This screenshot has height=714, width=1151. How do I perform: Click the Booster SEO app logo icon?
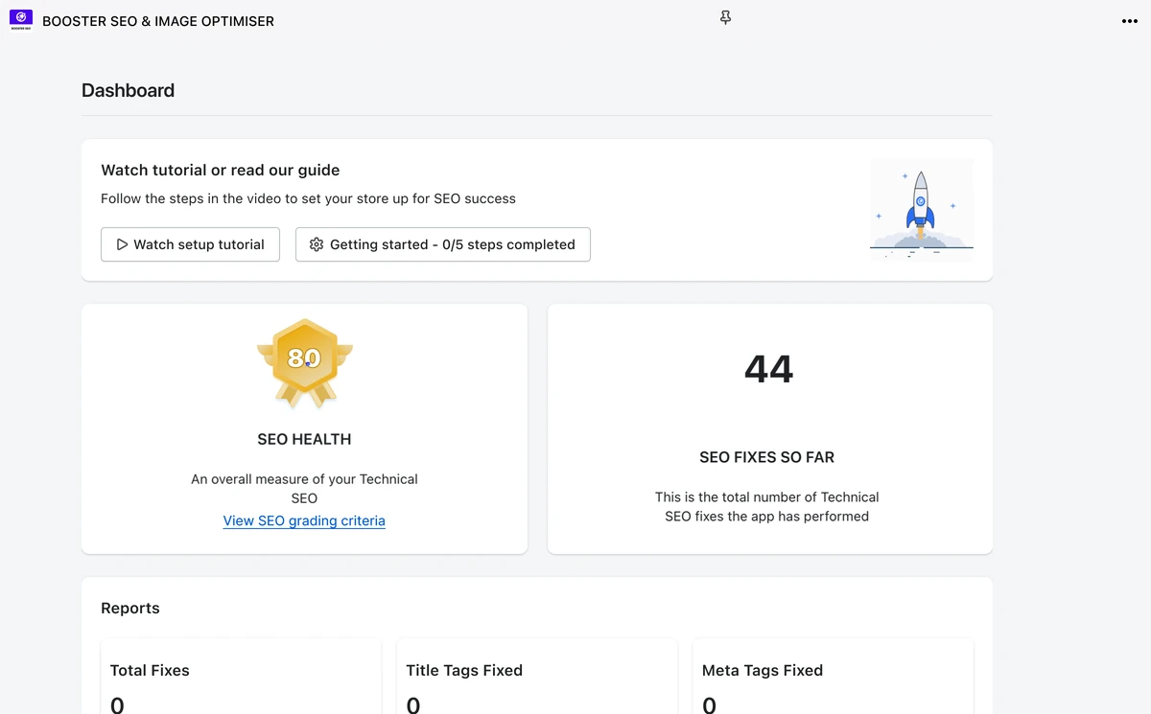(x=21, y=20)
